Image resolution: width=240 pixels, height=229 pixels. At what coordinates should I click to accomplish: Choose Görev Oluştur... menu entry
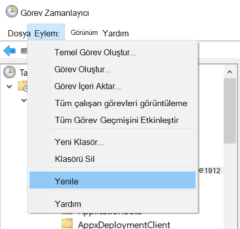[x=112, y=69]
